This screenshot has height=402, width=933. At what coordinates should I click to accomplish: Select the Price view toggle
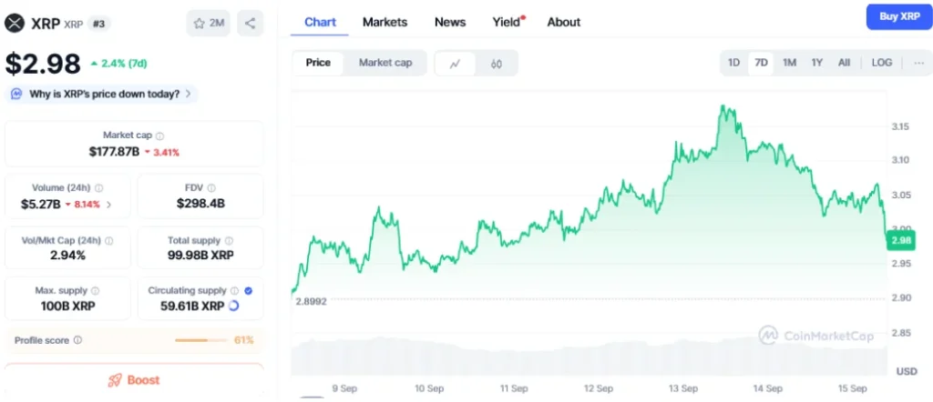318,63
